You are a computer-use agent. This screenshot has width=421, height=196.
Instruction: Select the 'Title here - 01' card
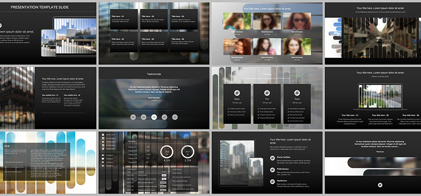click(x=124, y=19)
